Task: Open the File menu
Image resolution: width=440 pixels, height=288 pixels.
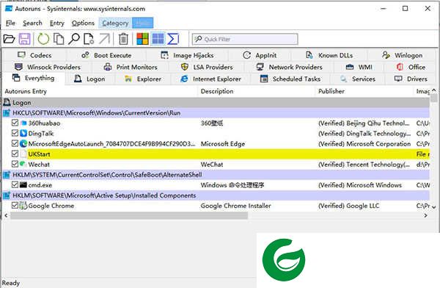Action: pos(11,23)
